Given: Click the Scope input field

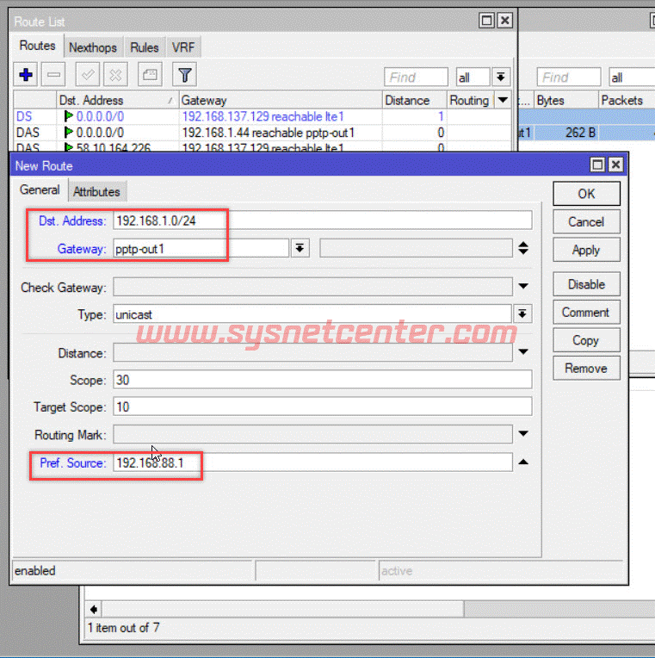Looking at the screenshot, I should (x=322, y=380).
